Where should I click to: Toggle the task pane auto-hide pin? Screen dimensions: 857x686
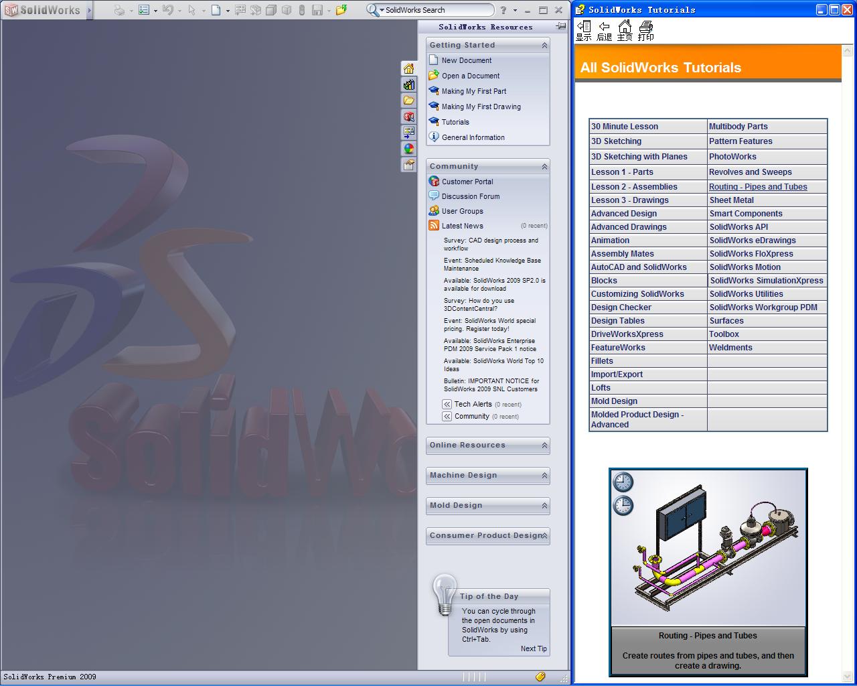click(x=561, y=26)
